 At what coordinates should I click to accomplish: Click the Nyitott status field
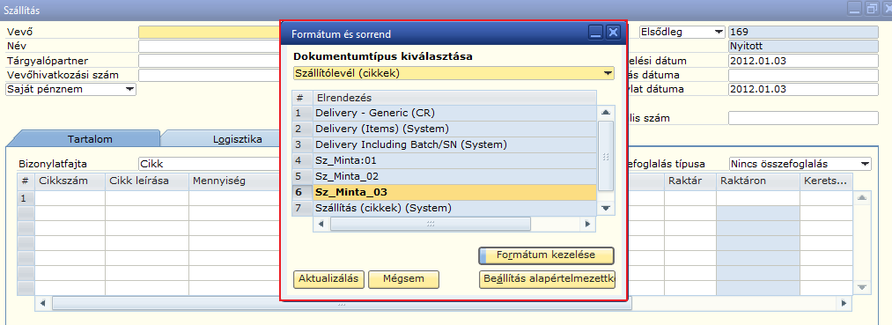tap(803, 46)
